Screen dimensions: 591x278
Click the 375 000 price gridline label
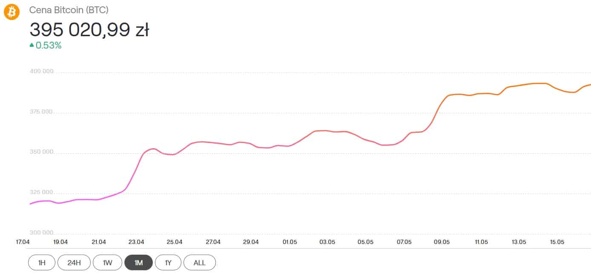[x=42, y=112]
